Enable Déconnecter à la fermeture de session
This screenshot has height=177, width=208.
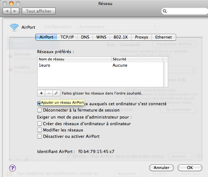pyautogui.click(x=40, y=110)
